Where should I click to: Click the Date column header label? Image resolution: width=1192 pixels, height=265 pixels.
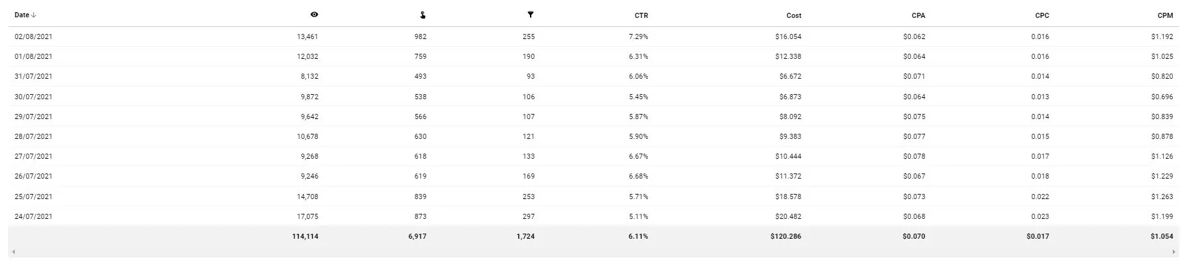22,15
